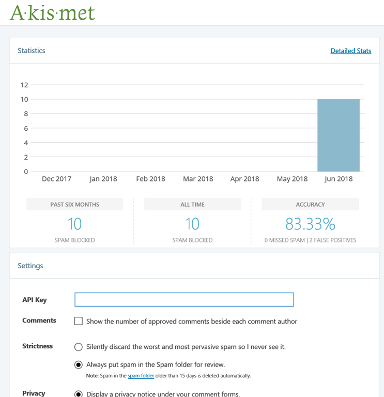This screenshot has width=384, height=397.
Task: Click the Dec 2017 axis label
Action: coord(56,179)
